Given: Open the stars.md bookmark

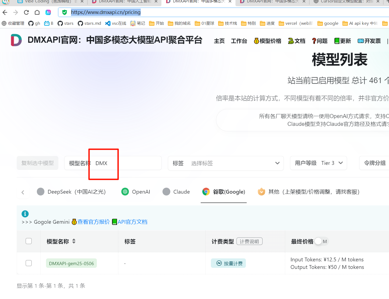Looking at the screenshot, I should 89,23.
